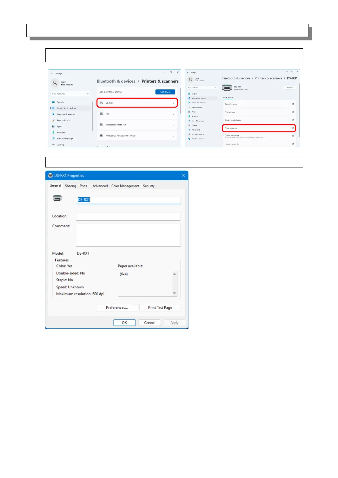The width and height of the screenshot is (338, 478).
Task: Open Printing preferences in DS-RX1 settings
Action: coord(259,136)
